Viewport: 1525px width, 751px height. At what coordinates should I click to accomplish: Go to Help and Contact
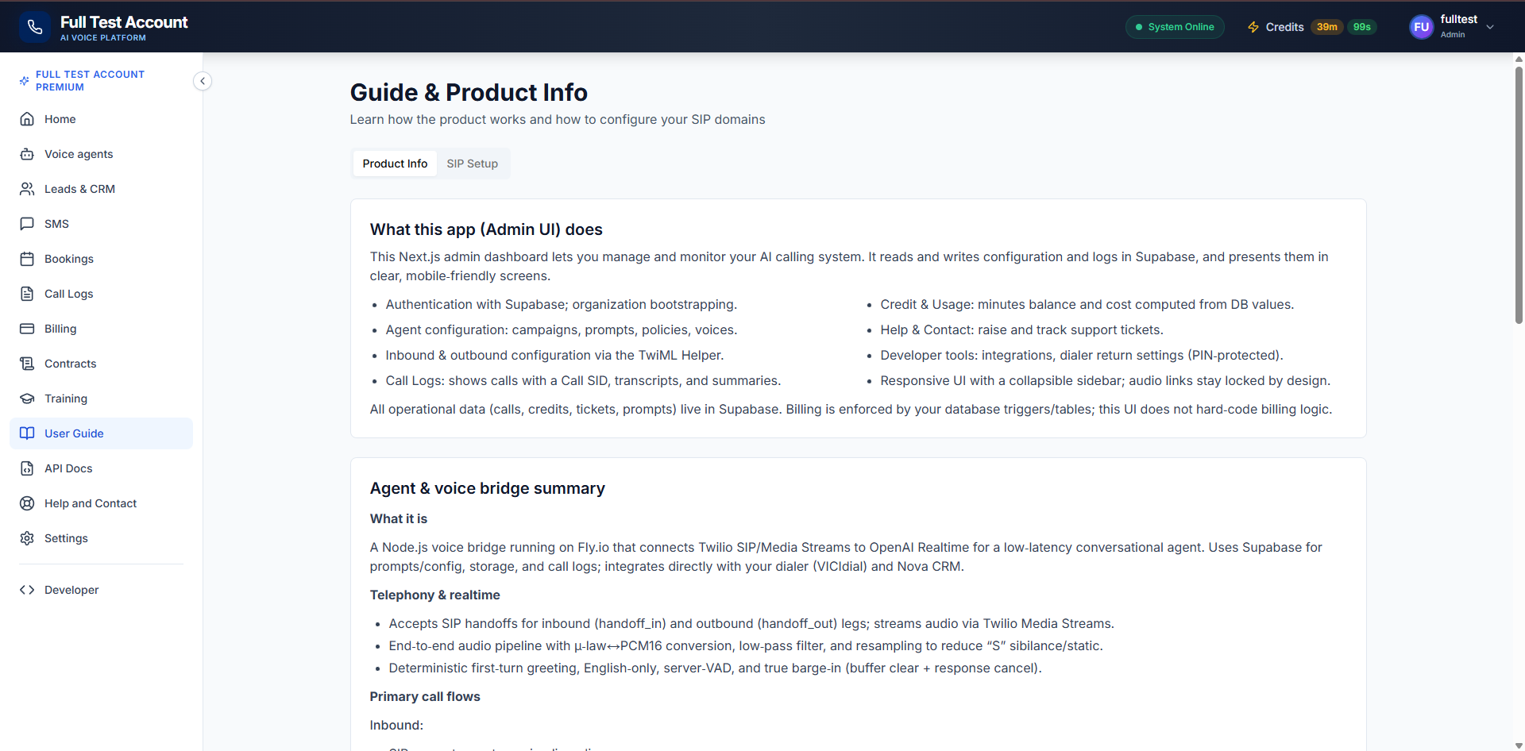coord(91,503)
